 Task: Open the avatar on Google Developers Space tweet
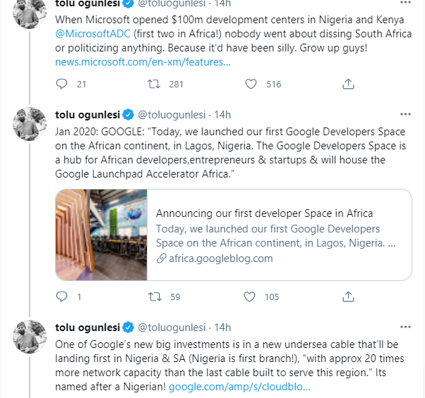30,124
